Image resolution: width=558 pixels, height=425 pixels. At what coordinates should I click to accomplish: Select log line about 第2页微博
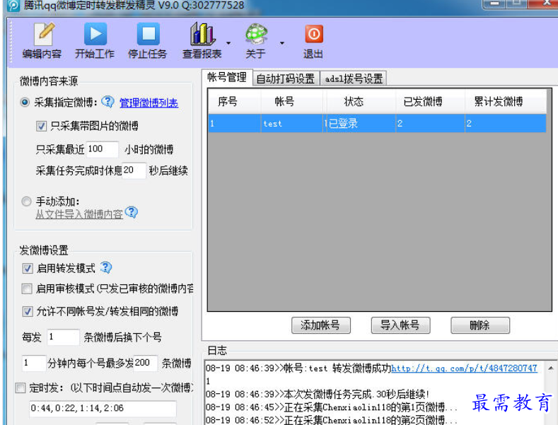click(x=332, y=420)
